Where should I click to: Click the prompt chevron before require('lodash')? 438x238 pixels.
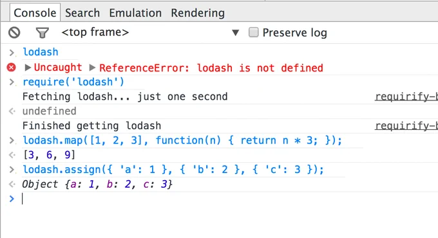coord(12,82)
